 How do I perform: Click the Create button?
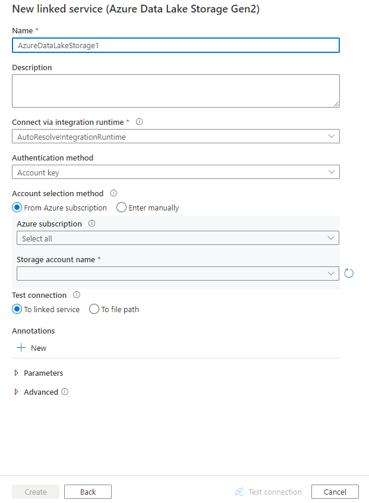[x=35, y=492]
